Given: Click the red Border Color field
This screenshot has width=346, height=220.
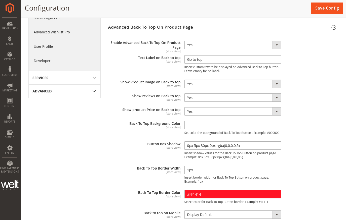Looking at the screenshot, I should pyautogui.click(x=233, y=194).
